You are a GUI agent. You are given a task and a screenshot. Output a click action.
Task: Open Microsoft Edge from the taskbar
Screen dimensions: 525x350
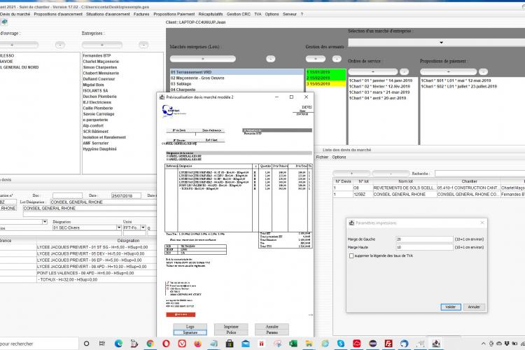tap(118, 343)
